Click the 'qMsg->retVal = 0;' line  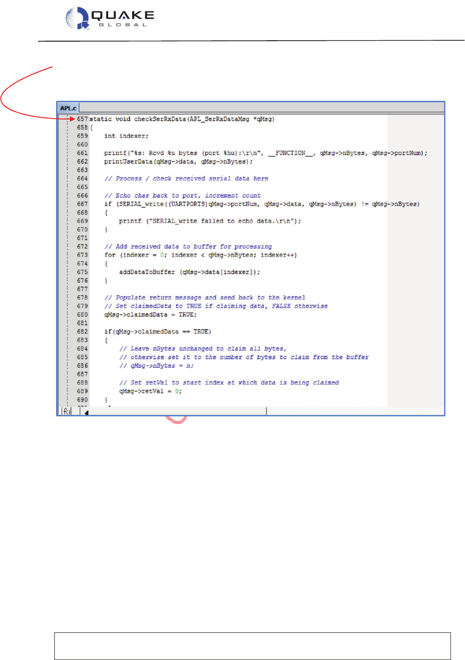click(x=150, y=391)
